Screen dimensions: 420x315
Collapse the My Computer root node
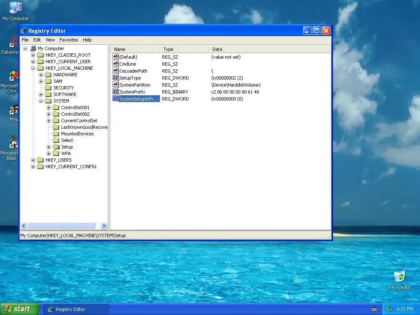[x=25, y=48]
